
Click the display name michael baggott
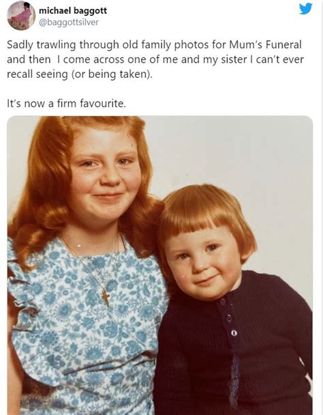(73, 11)
